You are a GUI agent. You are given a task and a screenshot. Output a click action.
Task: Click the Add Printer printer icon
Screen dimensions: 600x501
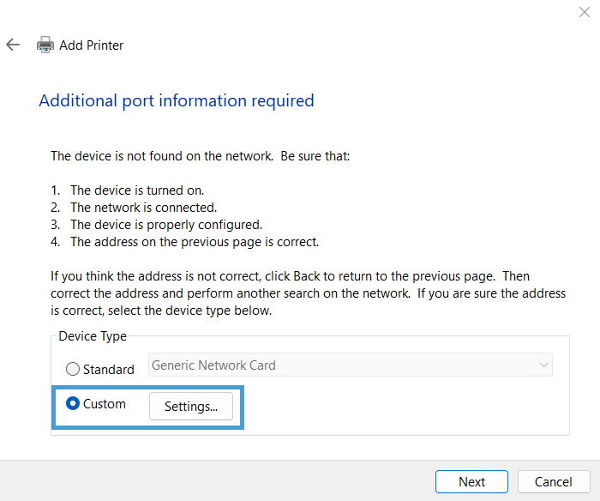tap(45, 45)
